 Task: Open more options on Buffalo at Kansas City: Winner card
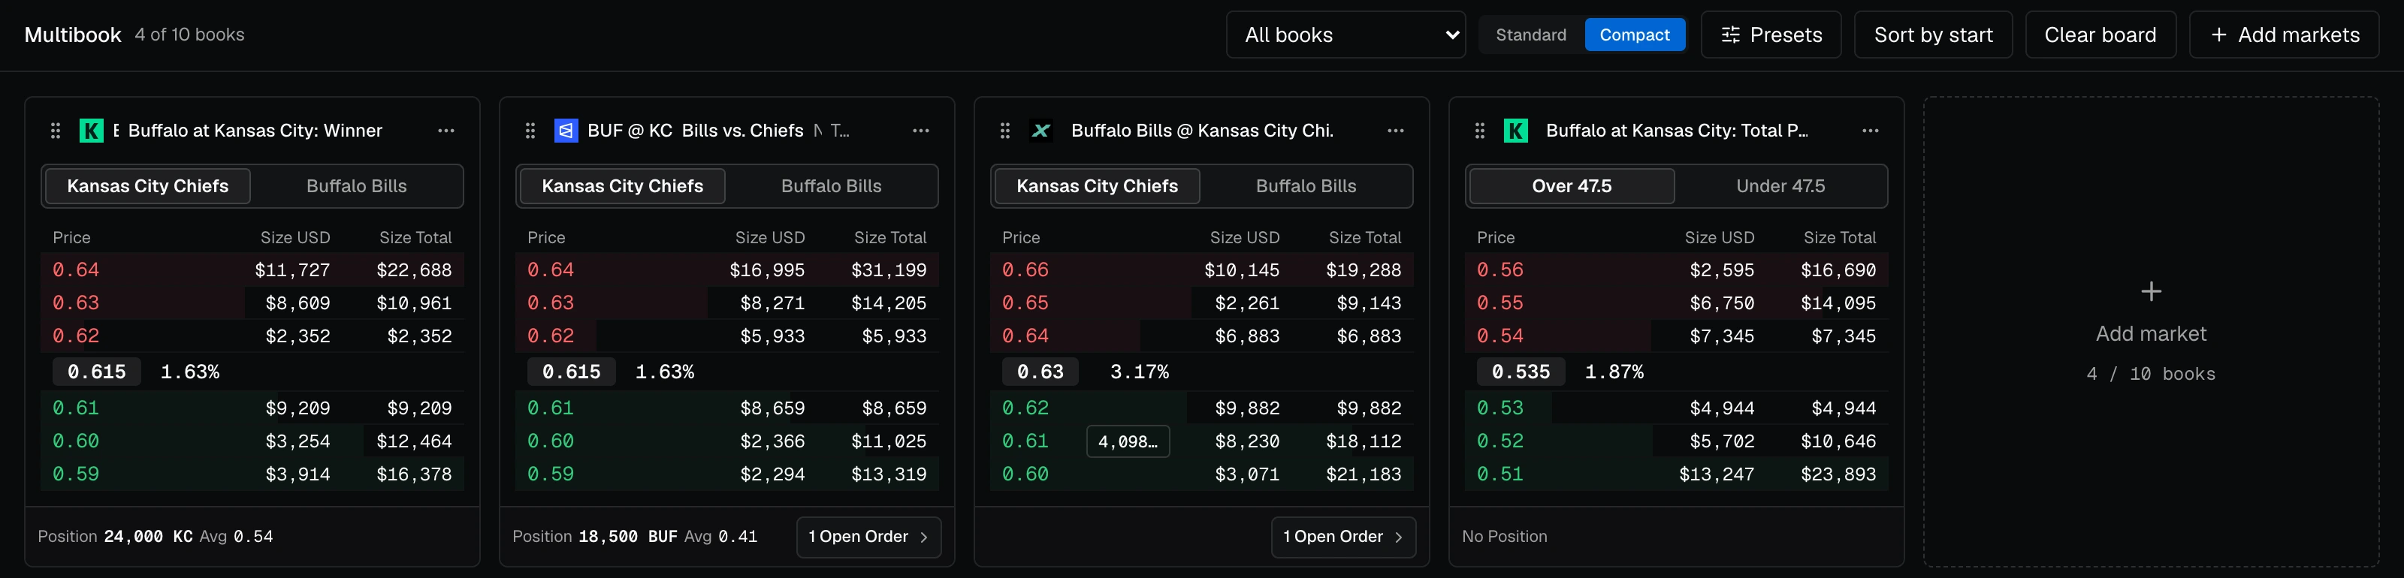[x=446, y=131]
